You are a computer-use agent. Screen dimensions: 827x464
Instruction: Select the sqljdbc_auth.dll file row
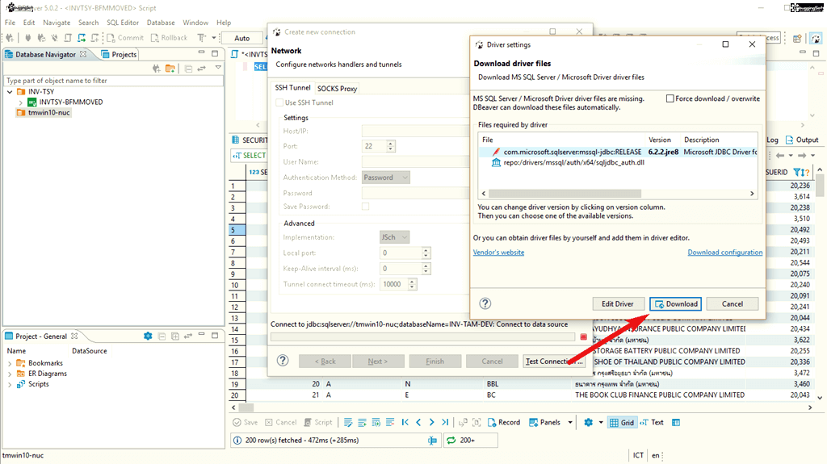618,162
